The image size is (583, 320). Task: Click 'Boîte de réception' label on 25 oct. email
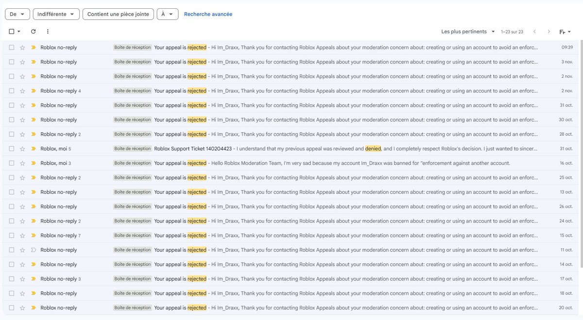(133, 178)
